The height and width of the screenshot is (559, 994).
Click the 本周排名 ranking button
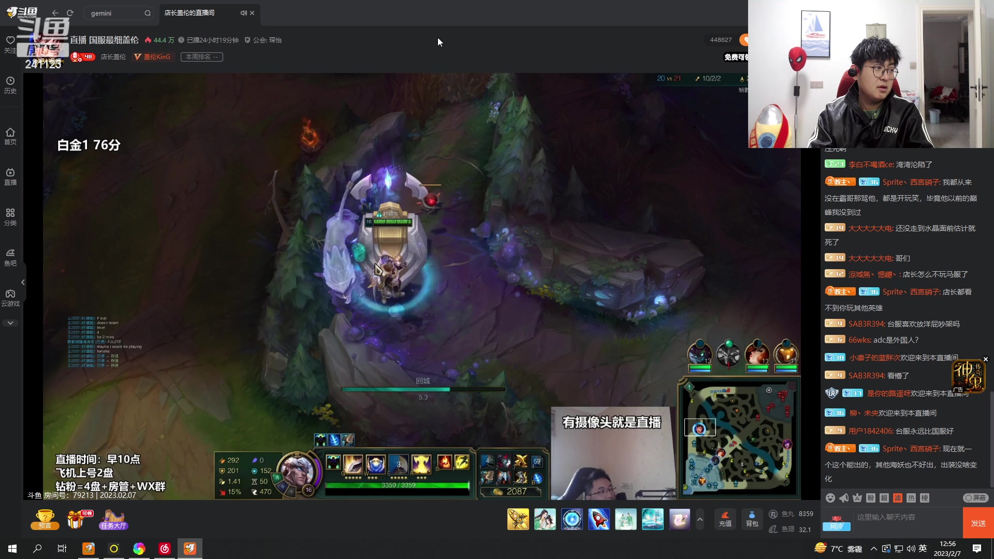(x=202, y=57)
